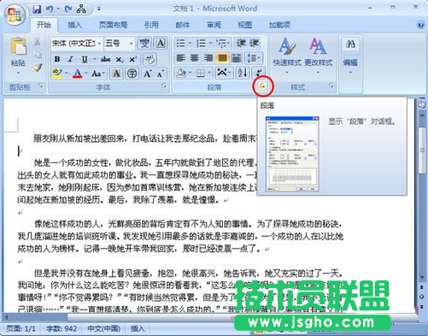Screen dimensions: 428x336
Task: Cut the selected text
Action: [x=38, y=42]
